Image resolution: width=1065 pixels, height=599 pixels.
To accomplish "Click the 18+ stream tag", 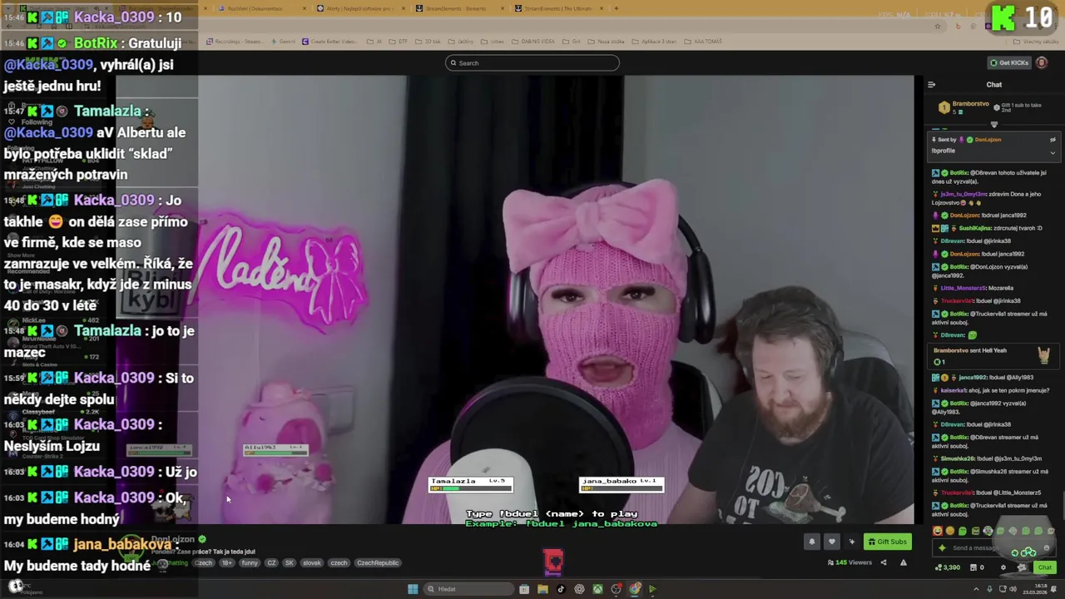I will click(227, 563).
